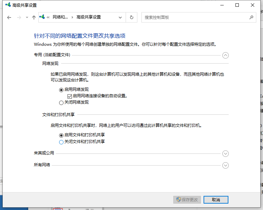Screen dimensions: 263x210
Task: Click the window title bar network icon
Action: tap(8, 5)
